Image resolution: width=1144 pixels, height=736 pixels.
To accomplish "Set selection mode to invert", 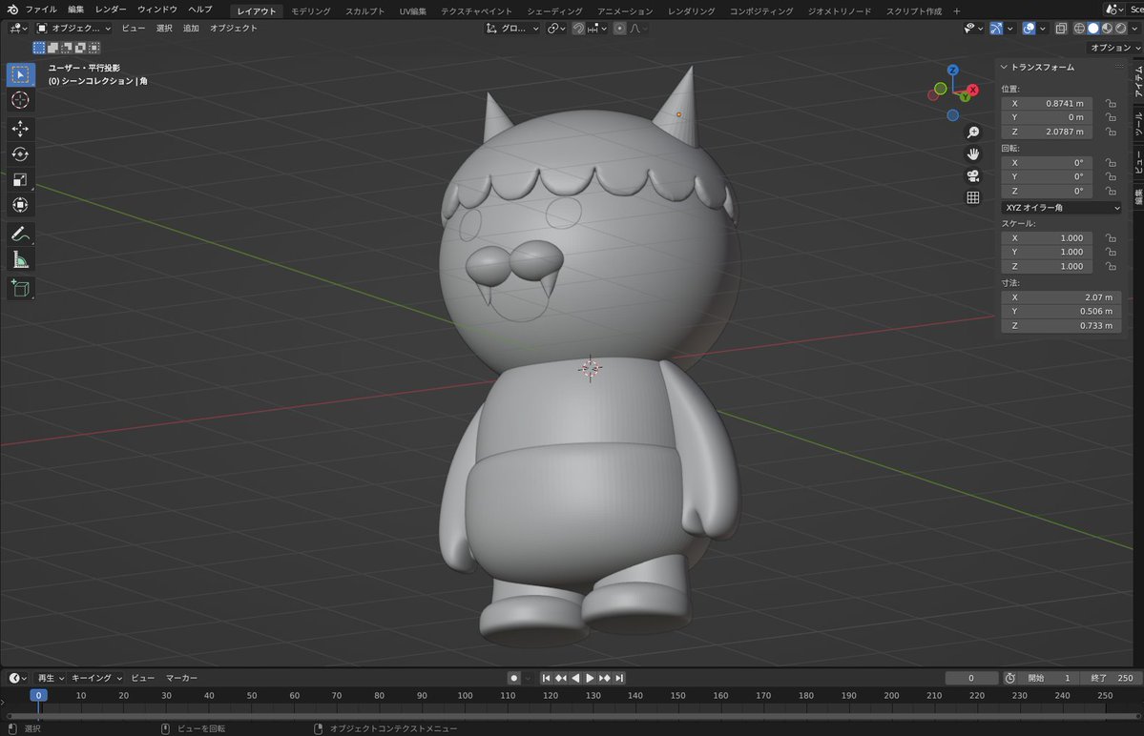I will click(80, 48).
